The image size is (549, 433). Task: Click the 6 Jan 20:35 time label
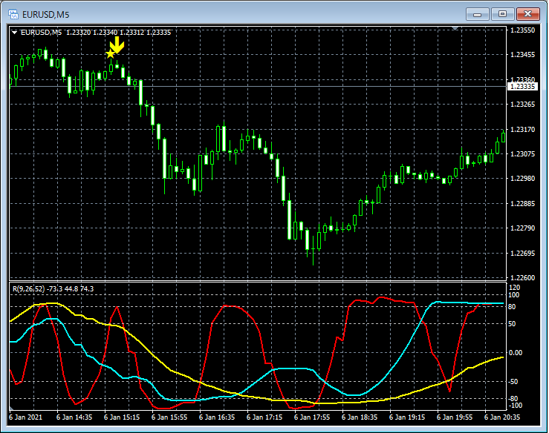(x=501, y=417)
